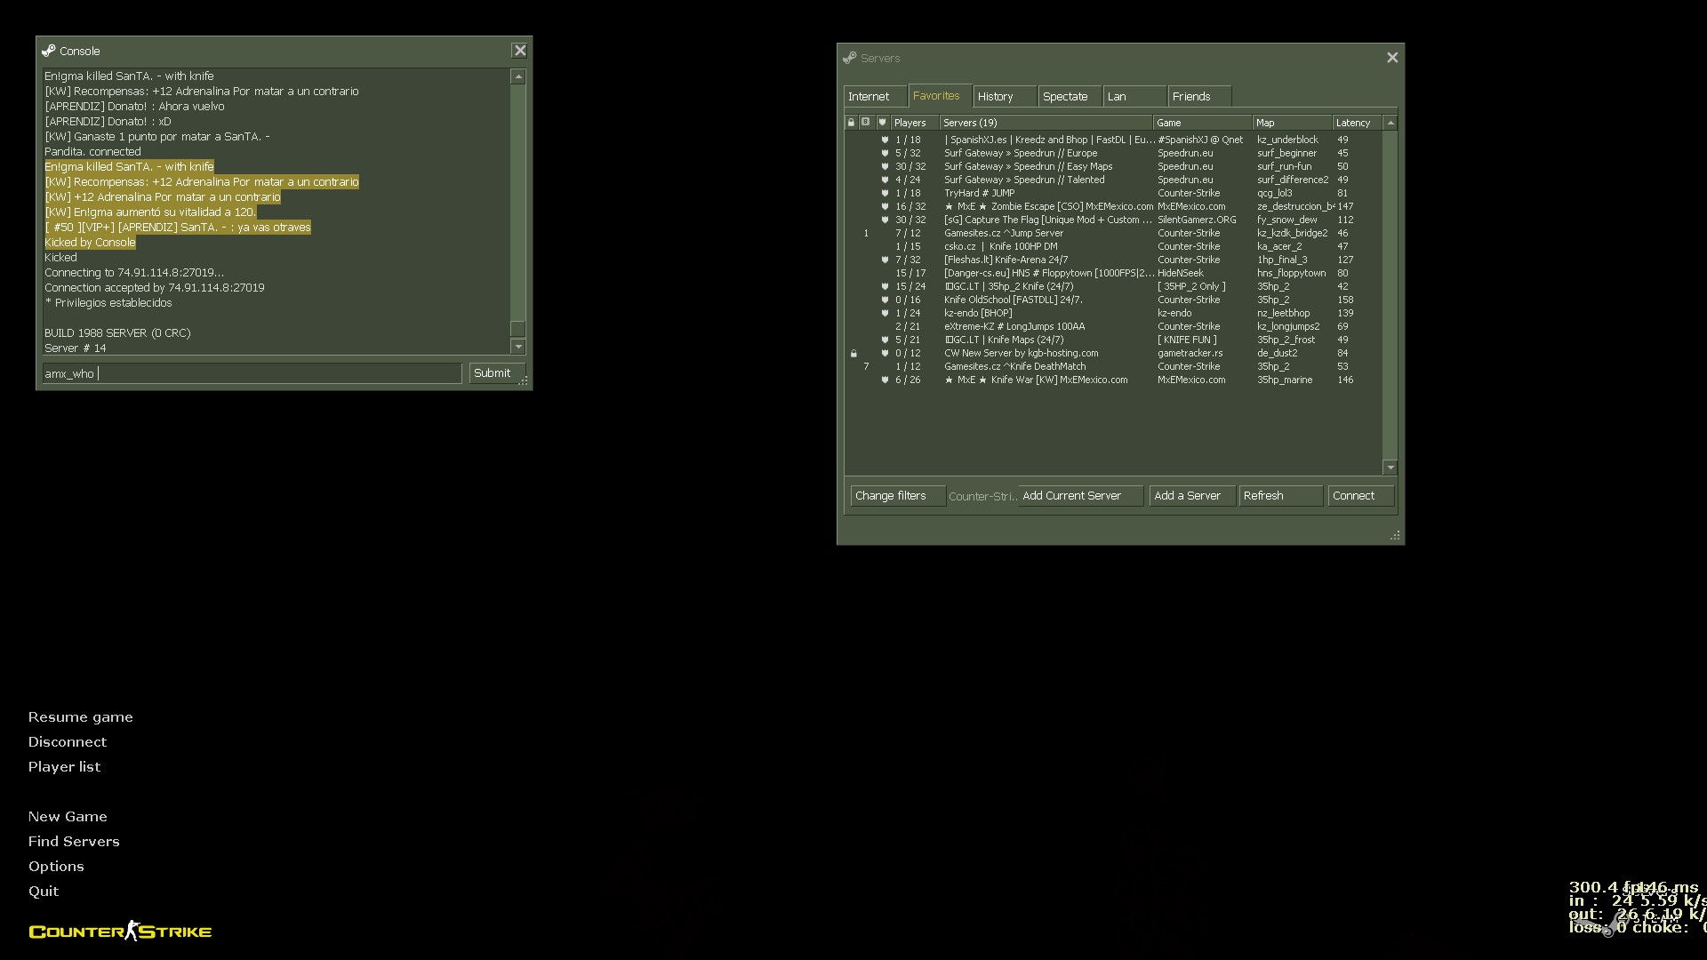This screenshot has width=1707, height=960.
Task: Click server list scrollbar up arrow
Action: tap(1390, 123)
